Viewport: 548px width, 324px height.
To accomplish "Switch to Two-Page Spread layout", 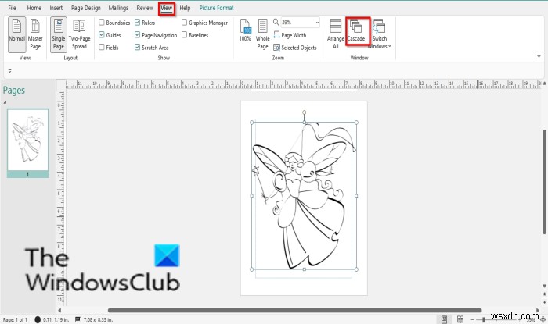I will click(79, 34).
